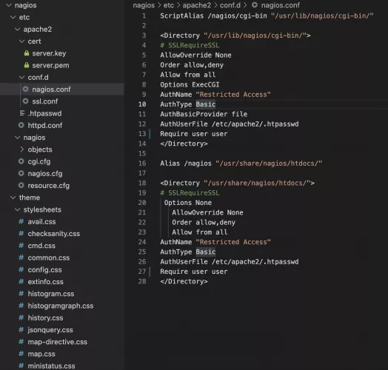Click '# SSLRequireSSL' comment on line 4

[190, 45]
